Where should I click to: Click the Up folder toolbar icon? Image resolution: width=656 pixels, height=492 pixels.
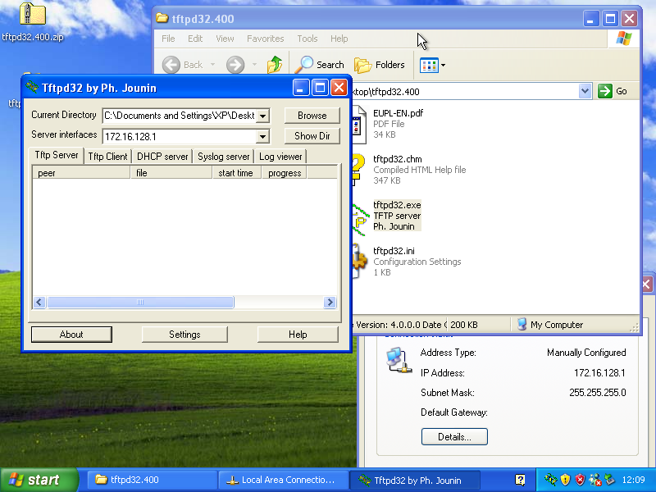(x=275, y=65)
